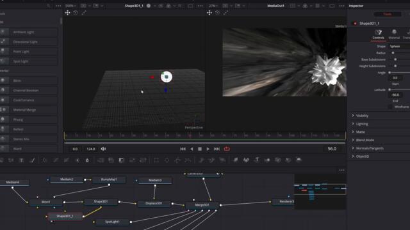Click the effects search magnifier icon
This screenshot has height=230, width=410.
[x=49, y=6]
